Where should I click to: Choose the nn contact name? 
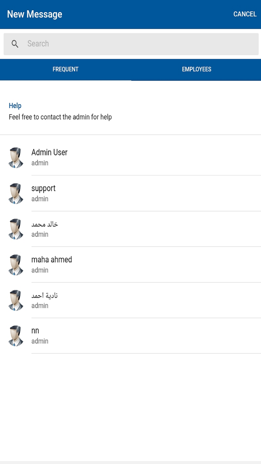click(35, 331)
